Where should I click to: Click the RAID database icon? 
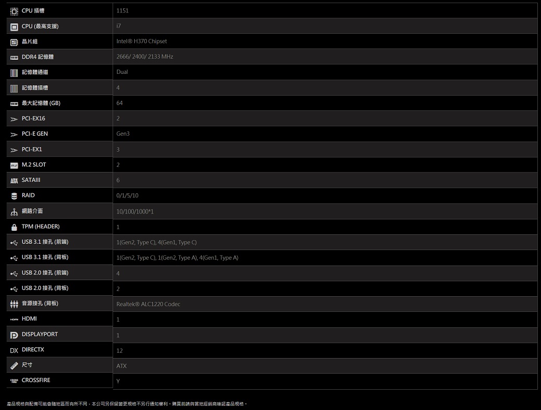pos(14,196)
